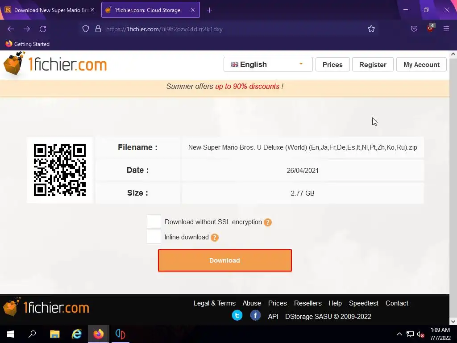Open the Prices footer link

[278, 303]
